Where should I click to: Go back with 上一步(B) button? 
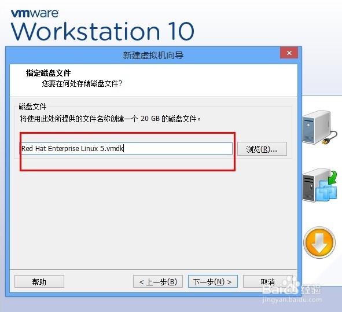(158, 281)
